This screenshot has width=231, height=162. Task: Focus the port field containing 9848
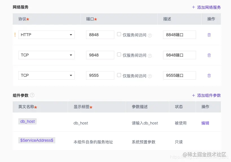[100, 55]
